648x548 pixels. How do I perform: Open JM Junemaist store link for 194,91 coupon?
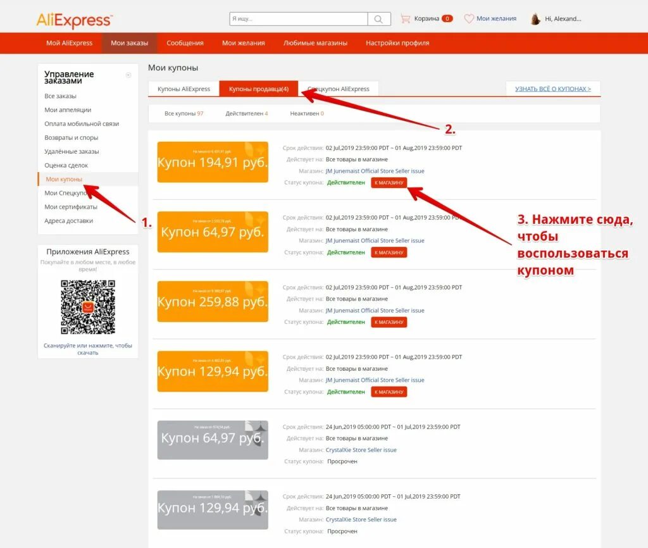(x=375, y=171)
